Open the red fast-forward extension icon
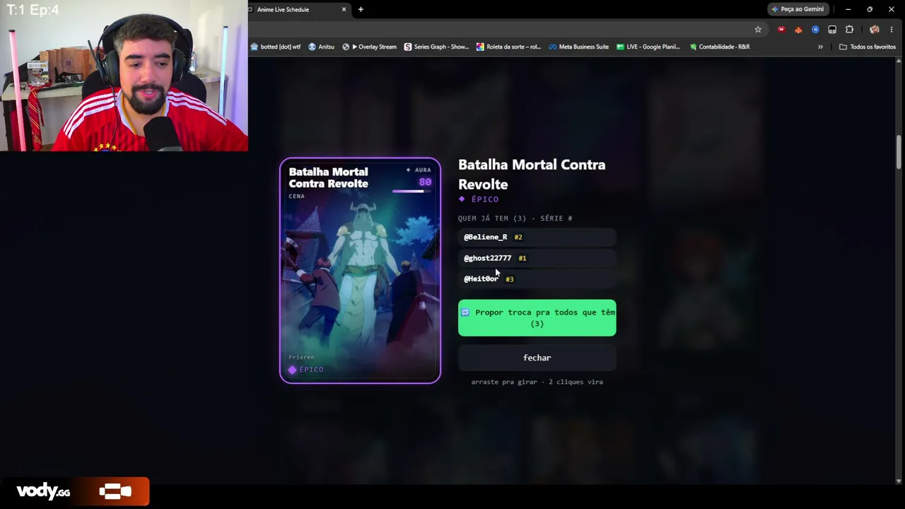This screenshot has height=509, width=905. coord(781,30)
